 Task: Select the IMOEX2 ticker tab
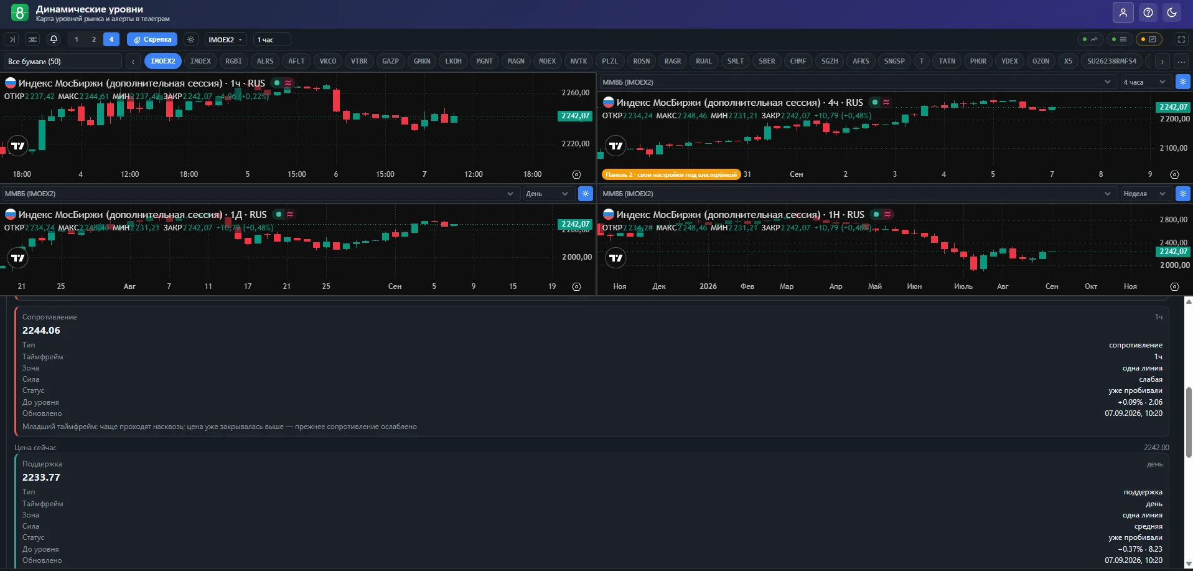(163, 61)
